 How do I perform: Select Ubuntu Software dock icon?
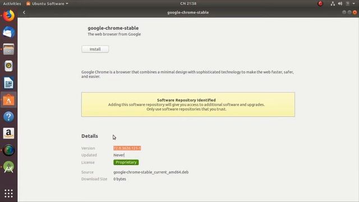point(9,100)
